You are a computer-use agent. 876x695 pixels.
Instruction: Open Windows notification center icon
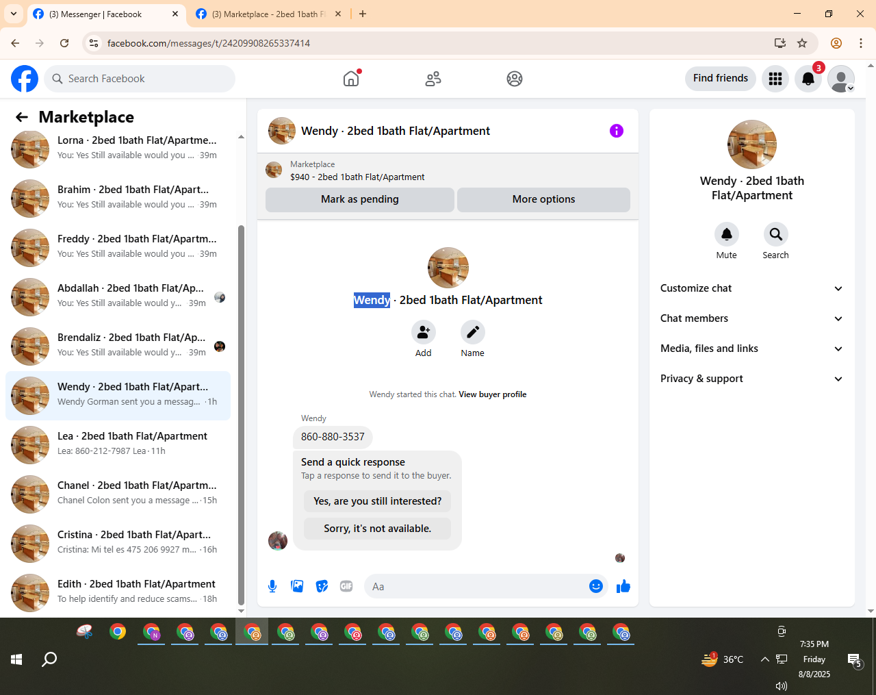(855, 660)
